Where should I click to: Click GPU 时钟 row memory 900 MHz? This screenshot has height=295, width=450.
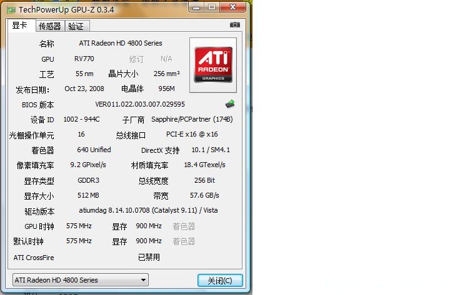tap(149, 226)
